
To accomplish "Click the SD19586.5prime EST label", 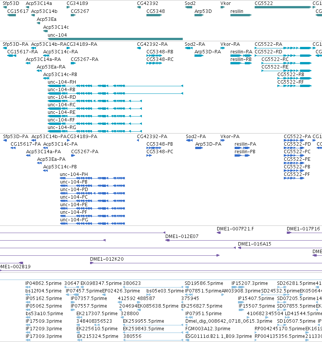I will click(204, 283).
